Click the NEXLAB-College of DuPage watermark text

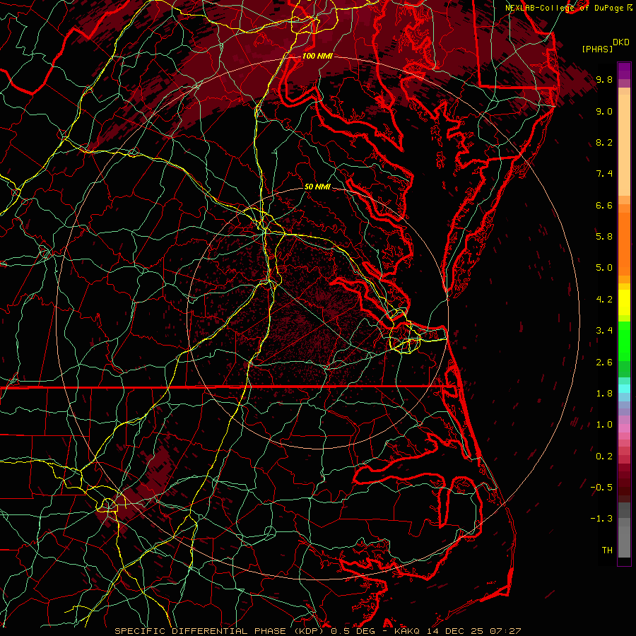click(566, 8)
